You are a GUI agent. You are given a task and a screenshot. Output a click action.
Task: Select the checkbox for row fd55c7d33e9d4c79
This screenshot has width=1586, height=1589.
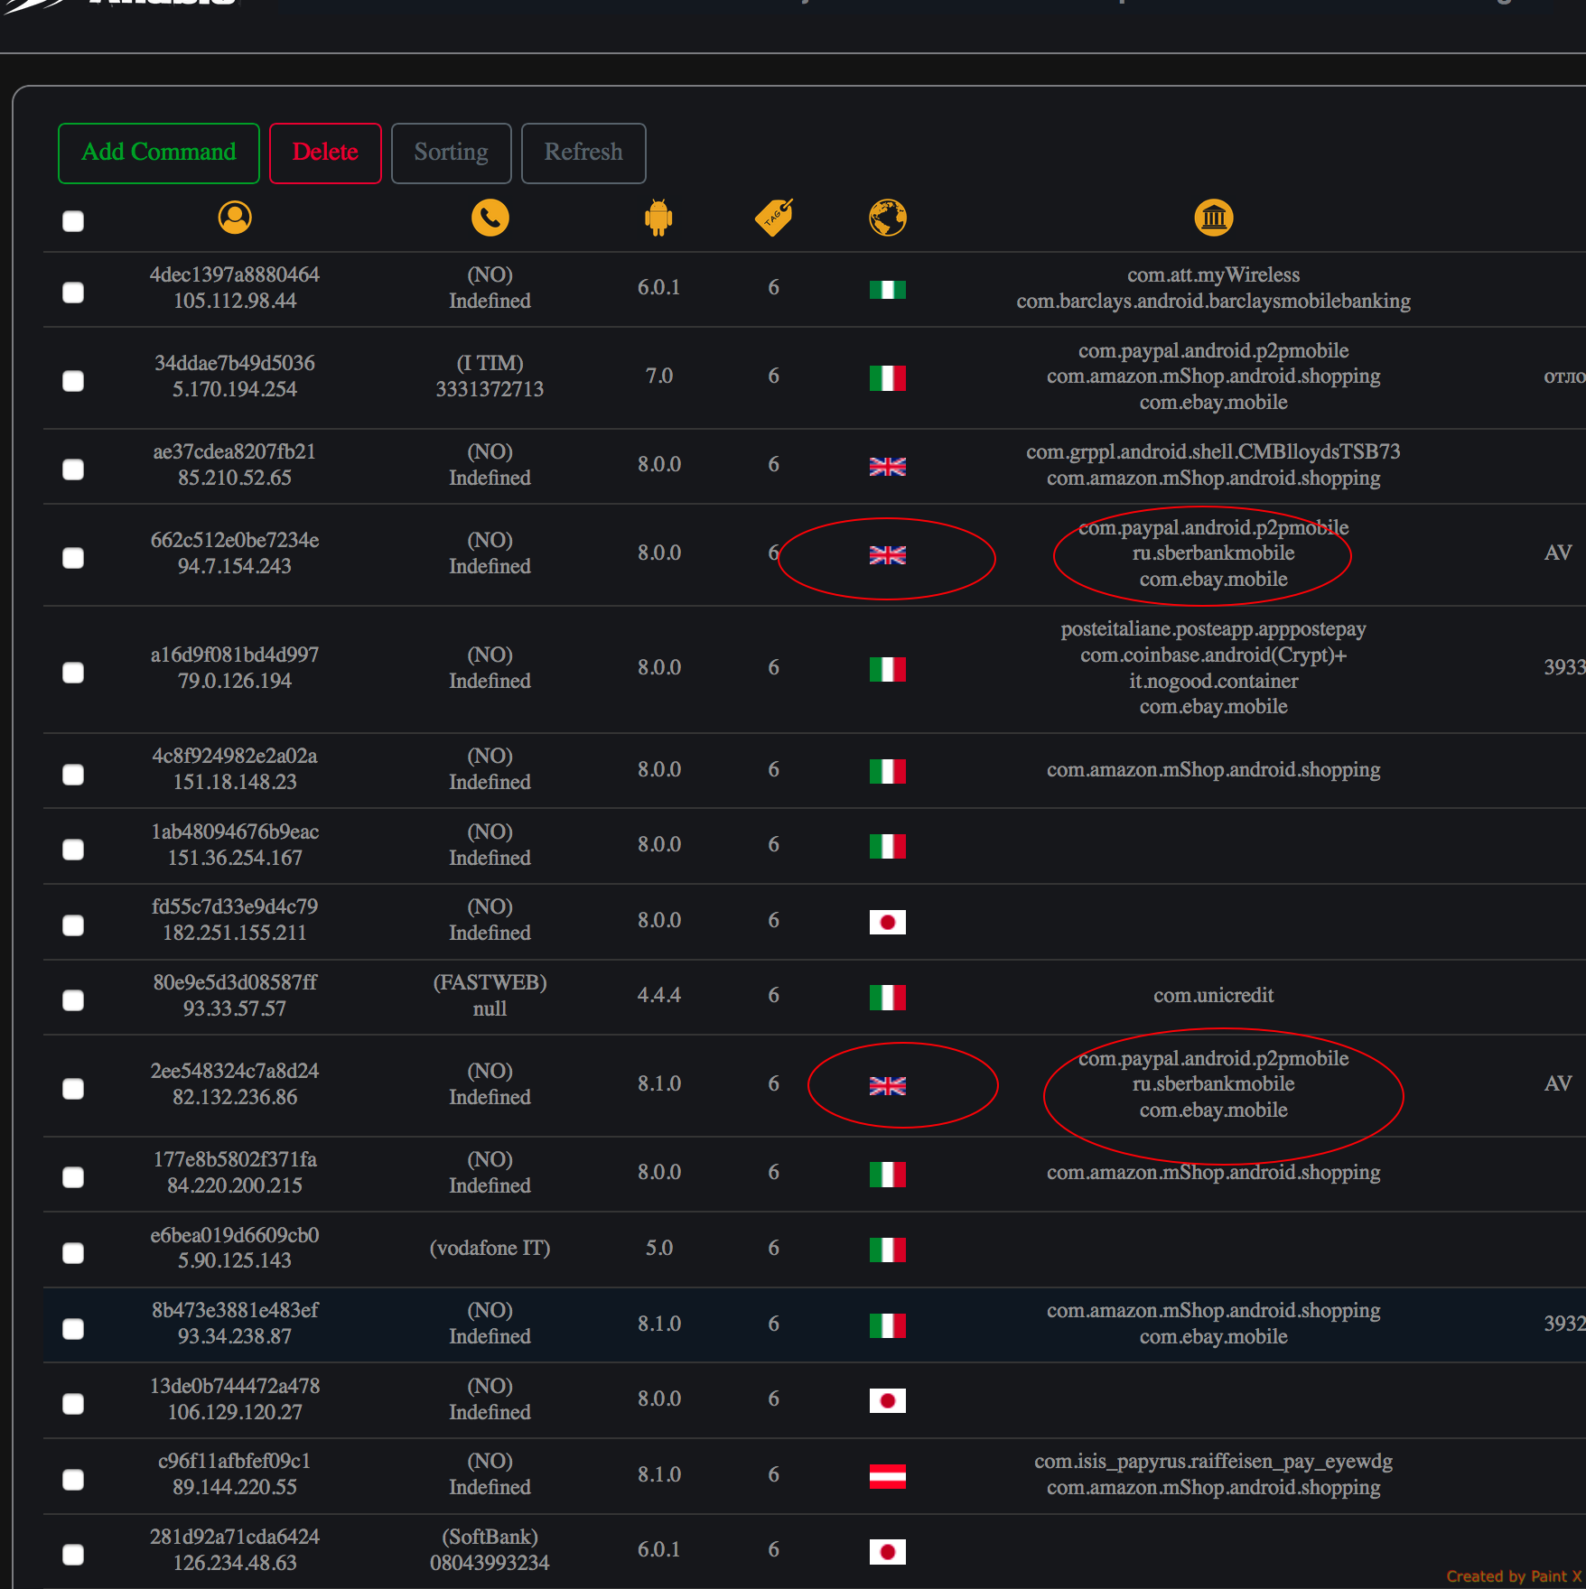pos(73,925)
